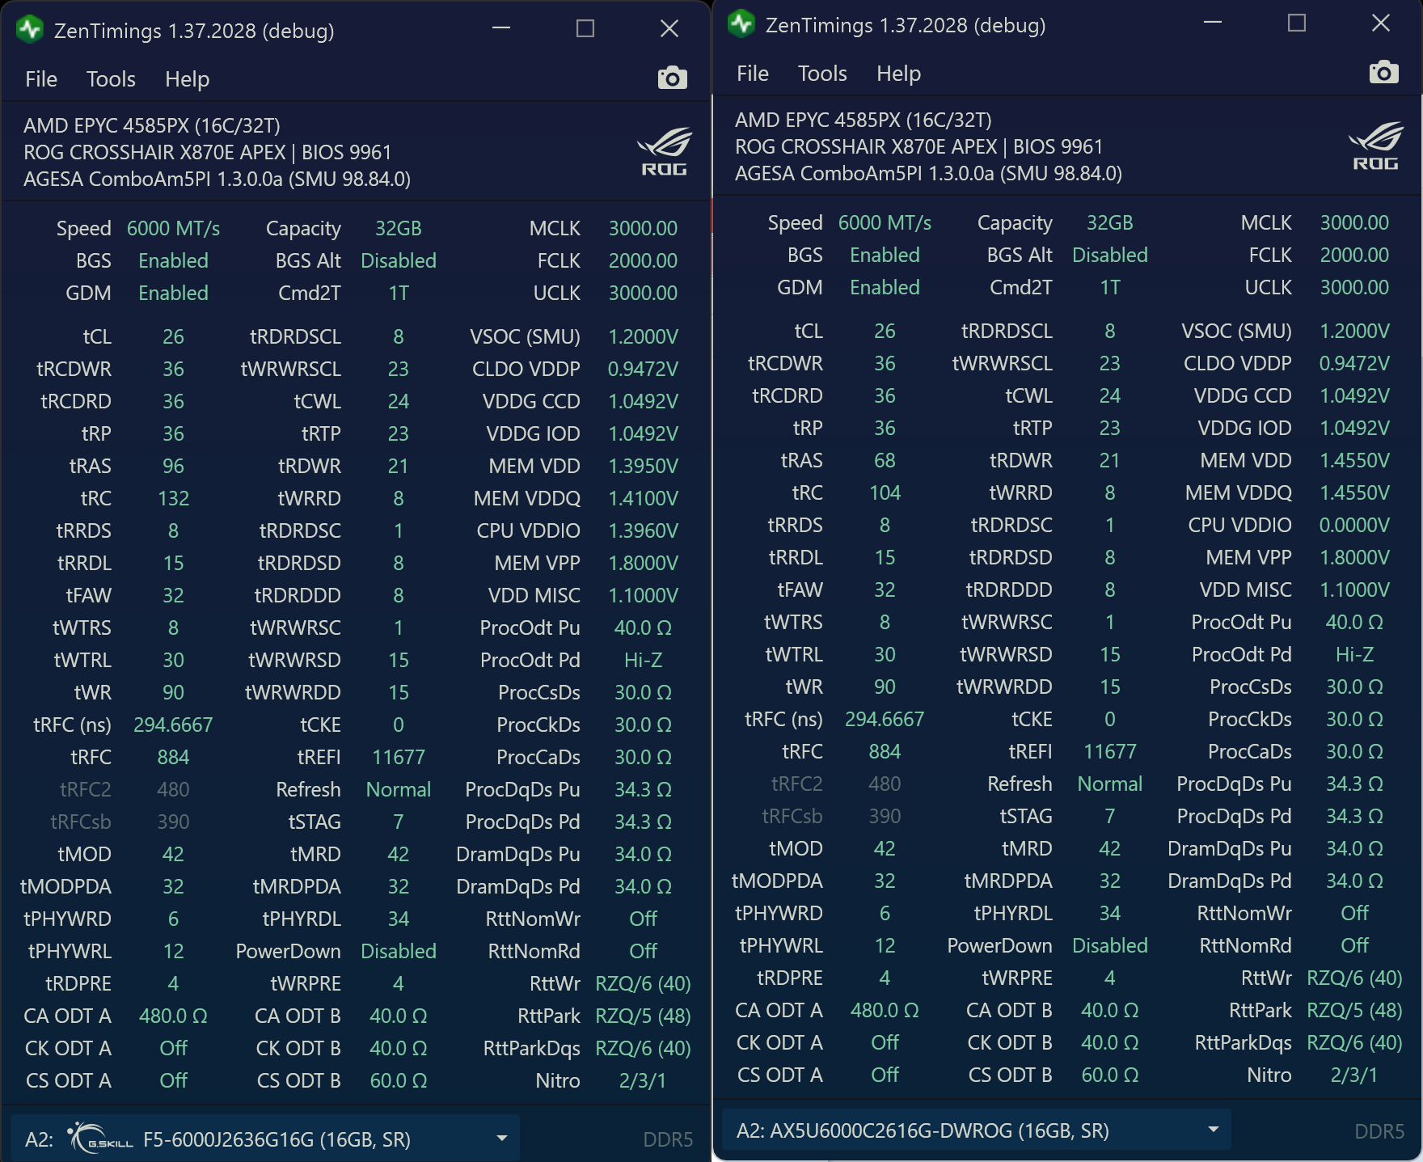Image resolution: width=1423 pixels, height=1162 pixels.
Task: Click BGS Alt Disabled value in right window
Action: pos(1110,256)
